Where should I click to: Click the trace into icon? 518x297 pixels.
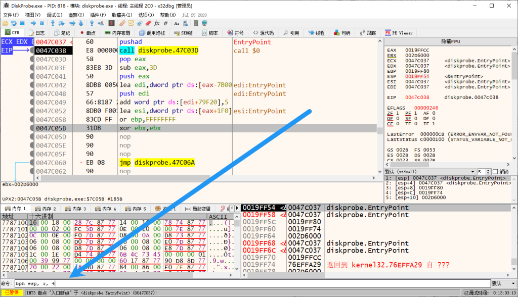(72, 23)
